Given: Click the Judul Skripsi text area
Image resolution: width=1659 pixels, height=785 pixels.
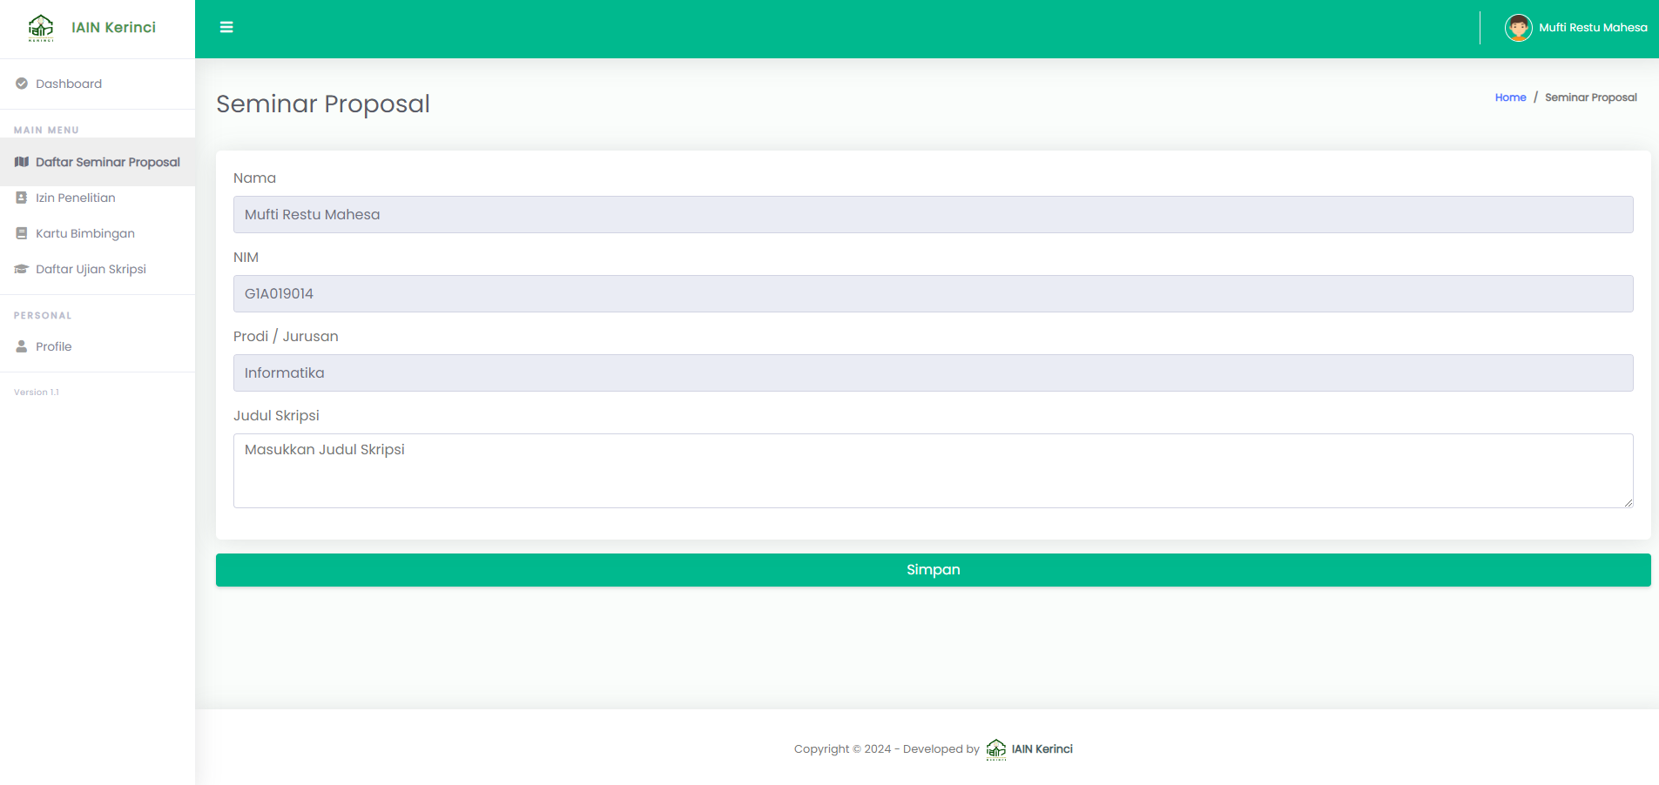Looking at the screenshot, I should tap(934, 471).
